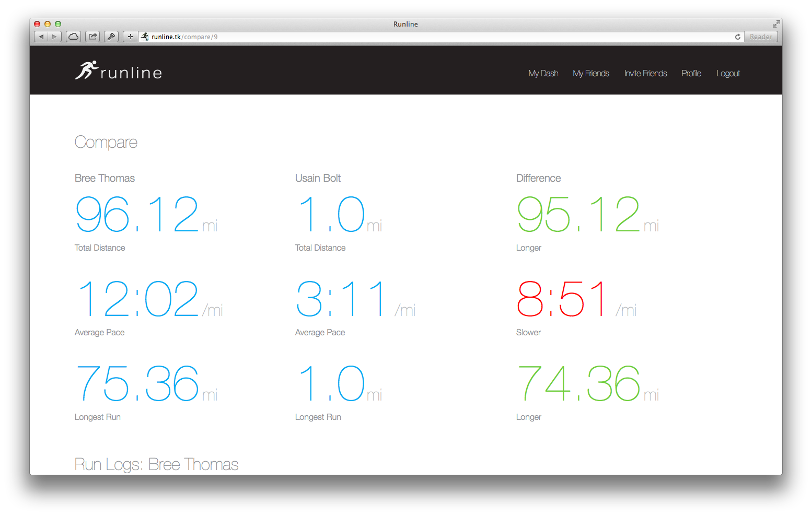Click the runner favicon in the address bar
This screenshot has width=812, height=516.
(145, 37)
